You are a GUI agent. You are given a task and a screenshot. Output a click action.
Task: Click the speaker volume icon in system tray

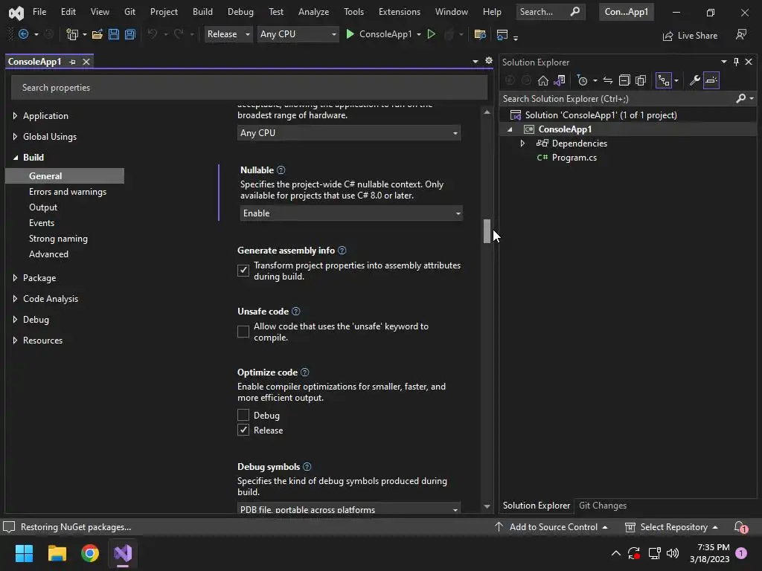pyautogui.click(x=673, y=553)
